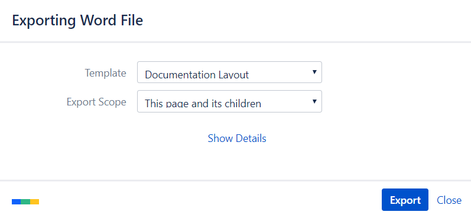Close the export dialog via Close link
This screenshot has height=215, width=471.
449,200
